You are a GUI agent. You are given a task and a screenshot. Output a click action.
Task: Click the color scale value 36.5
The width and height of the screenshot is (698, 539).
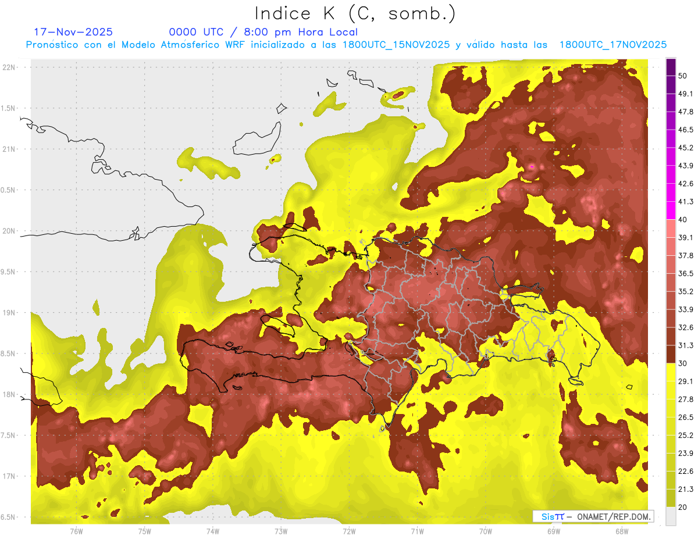click(686, 273)
